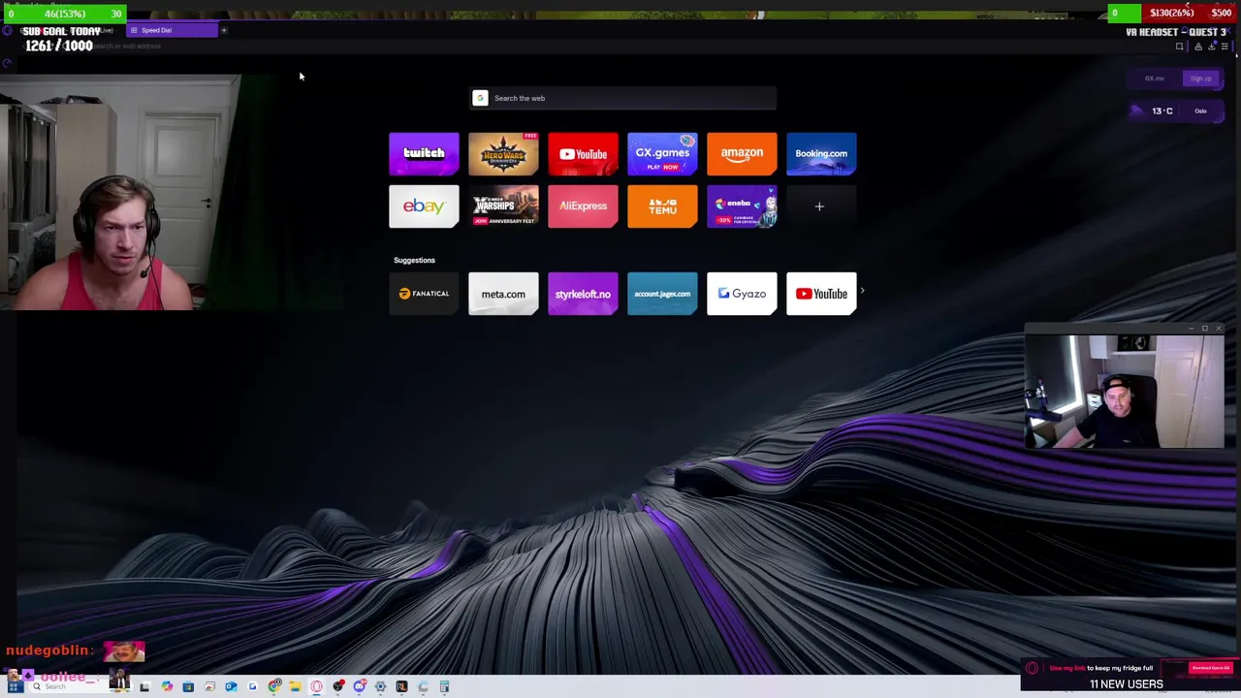This screenshot has width=1241, height=698.
Task: Select the Opera GX taskbar icon
Action: 316,686
